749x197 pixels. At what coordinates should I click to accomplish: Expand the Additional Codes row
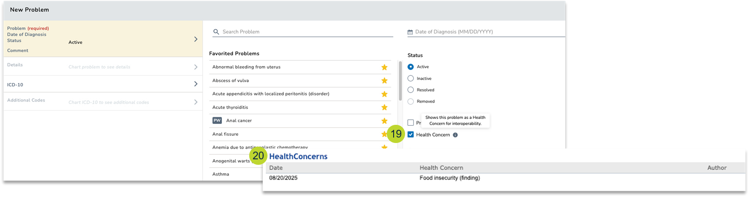[195, 102]
